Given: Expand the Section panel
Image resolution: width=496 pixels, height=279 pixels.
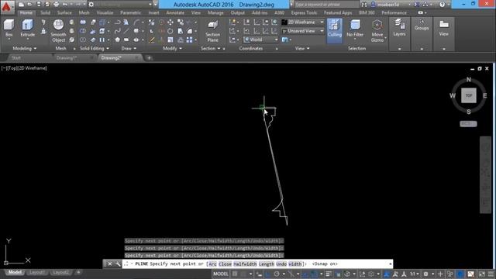Looking at the screenshot, I should tap(210, 48).
